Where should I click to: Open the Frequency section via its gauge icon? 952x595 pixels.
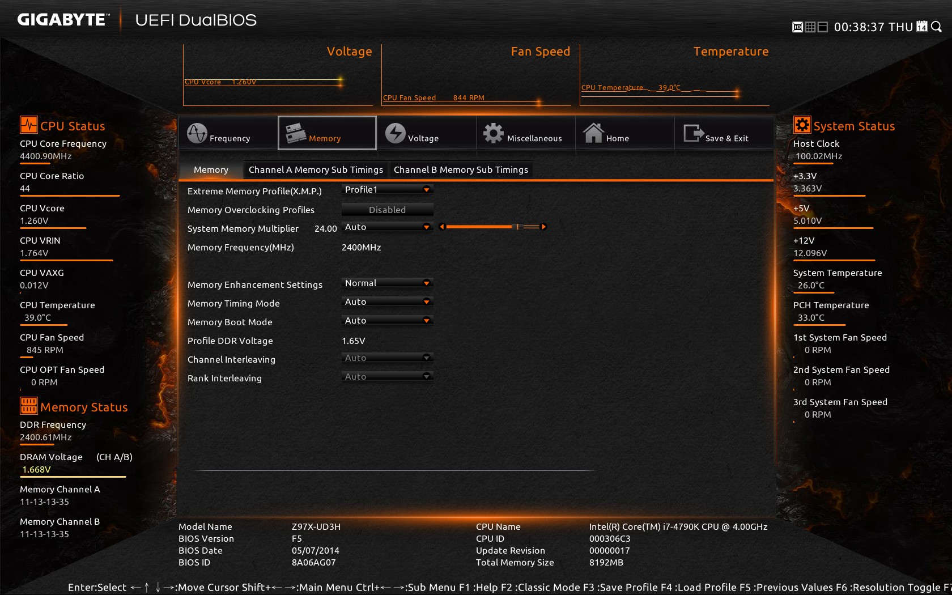197,133
